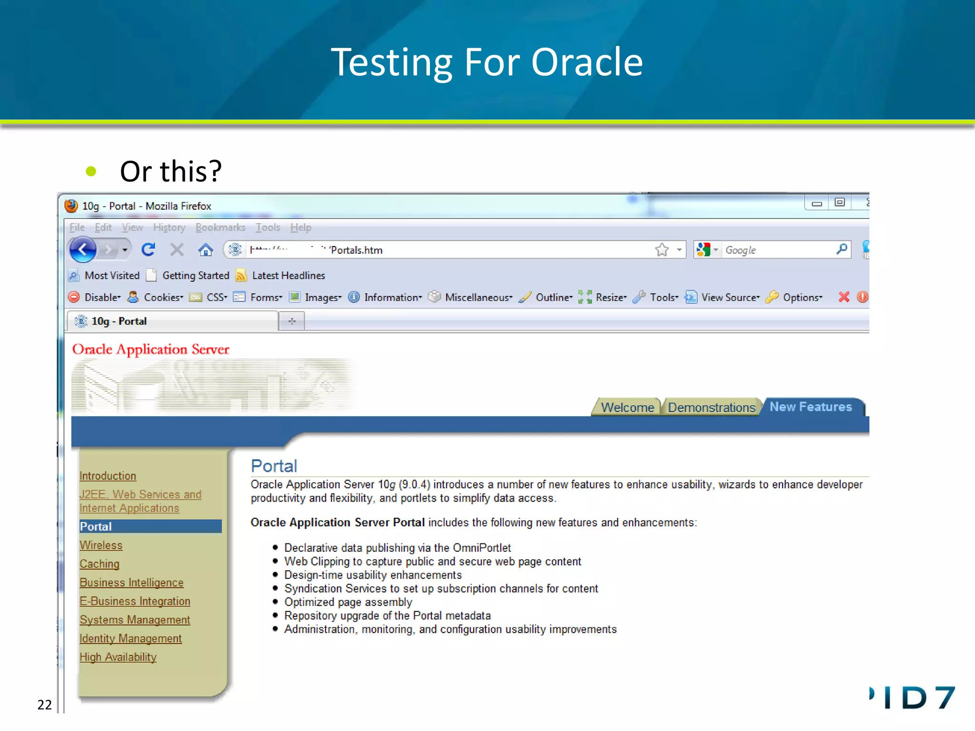Open the View menu
Viewport: 975px width, 731px height.
pos(132,227)
